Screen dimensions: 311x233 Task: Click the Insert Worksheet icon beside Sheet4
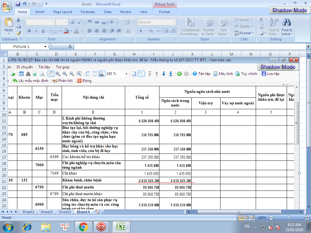(x=97, y=212)
